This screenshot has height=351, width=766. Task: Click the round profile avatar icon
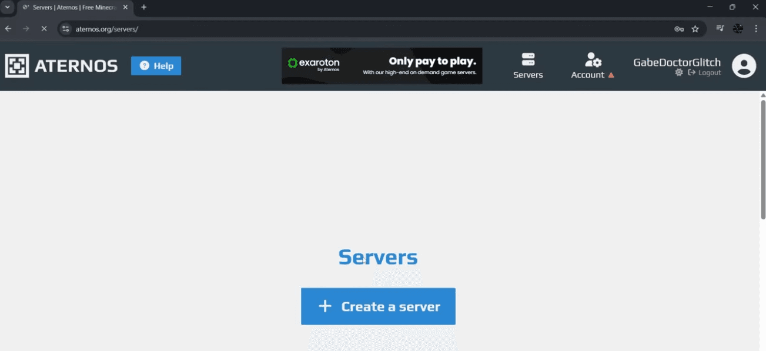744,65
